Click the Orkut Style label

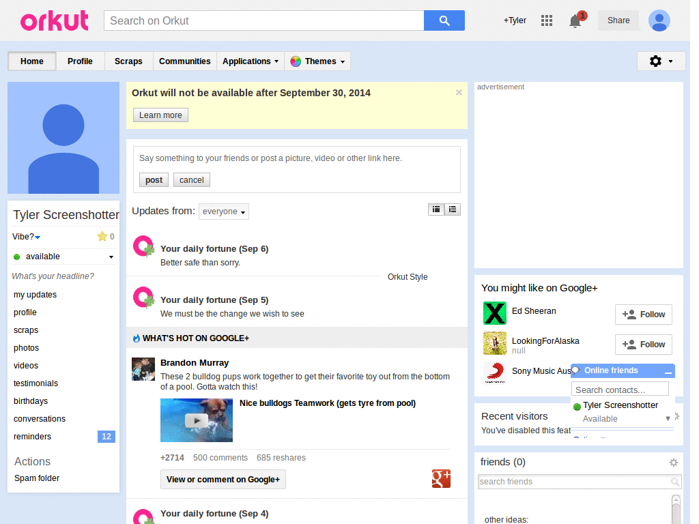tap(408, 277)
